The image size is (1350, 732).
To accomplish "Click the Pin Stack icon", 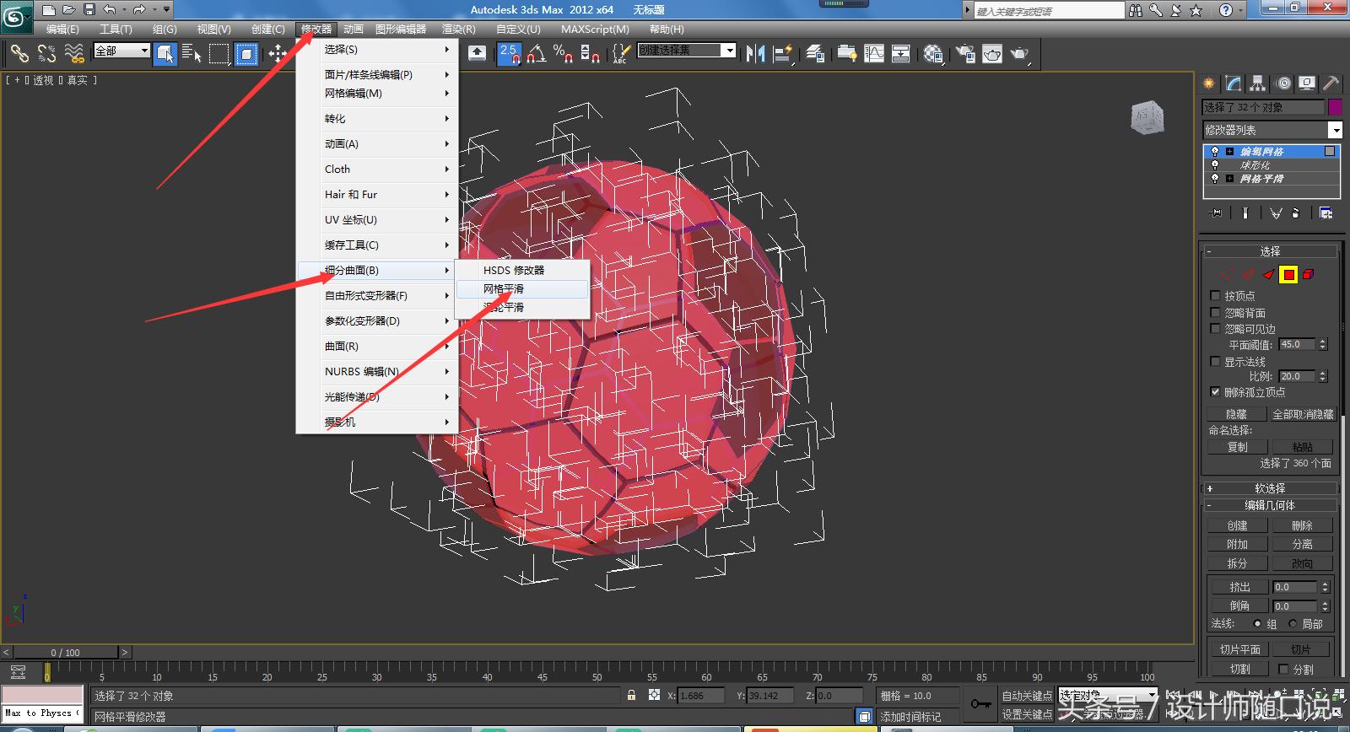I will [1215, 213].
